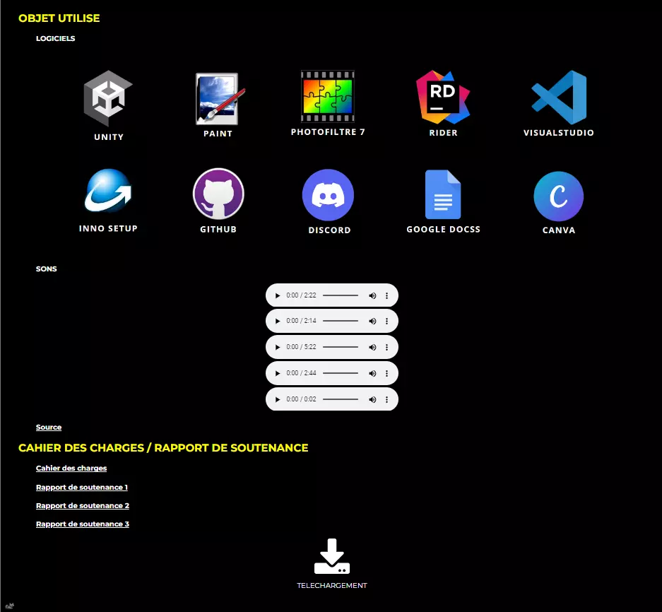Click the download arrow icon

point(332,556)
